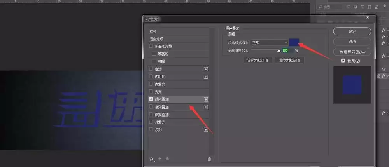Select the type layer filter T icon
The height and width of the screenshot is (167, 389).
(363, 7)
